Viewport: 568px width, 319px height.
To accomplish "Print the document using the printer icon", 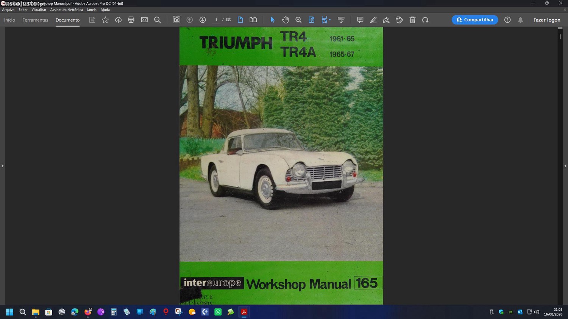I will (131, 20).
